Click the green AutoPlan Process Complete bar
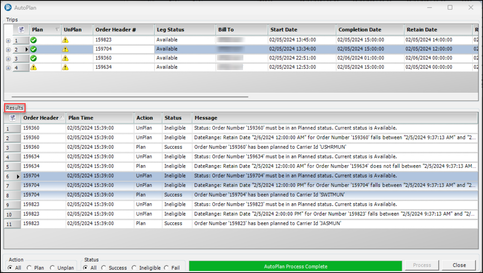 click(x=295, y=266)
